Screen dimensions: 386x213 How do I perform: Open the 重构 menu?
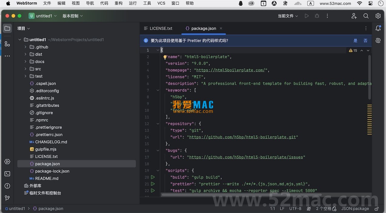tap(119, 3)
